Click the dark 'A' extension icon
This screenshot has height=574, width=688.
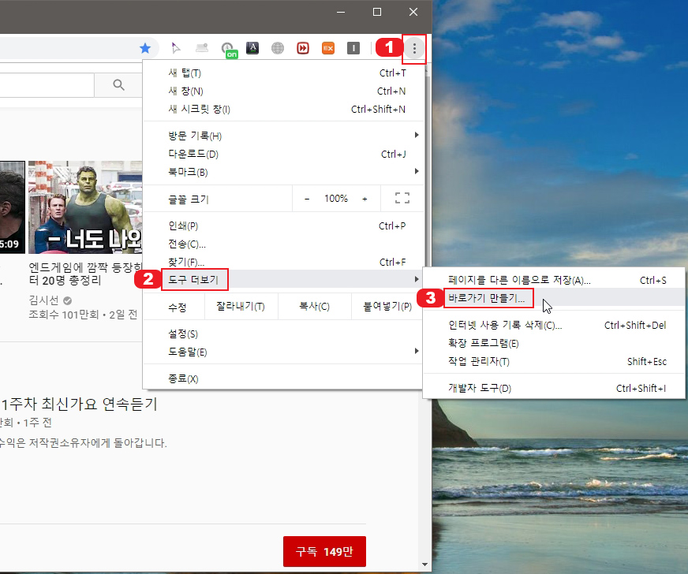(252, 47)
